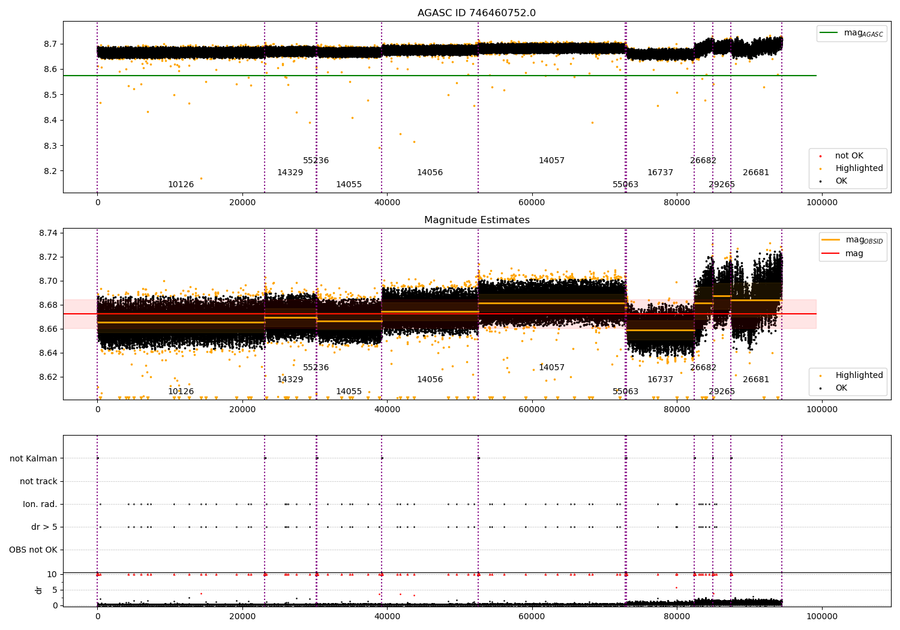900x630 pixels.
Task: Click obsid label 14055 in Magnitude Estimates plot
Action: (349, 392)
